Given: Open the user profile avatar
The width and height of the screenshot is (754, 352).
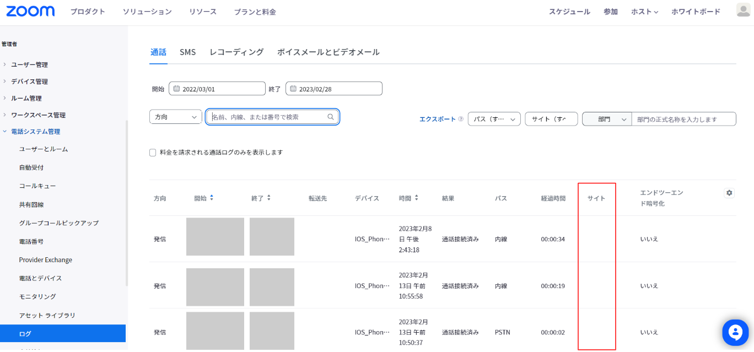Looking at the screenshot, I should pyautogui.click(x=744, y=10).
